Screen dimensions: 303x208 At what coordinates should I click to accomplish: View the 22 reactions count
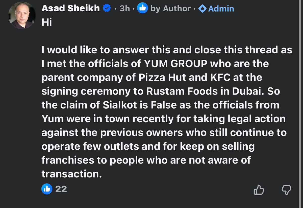[61, 189]
